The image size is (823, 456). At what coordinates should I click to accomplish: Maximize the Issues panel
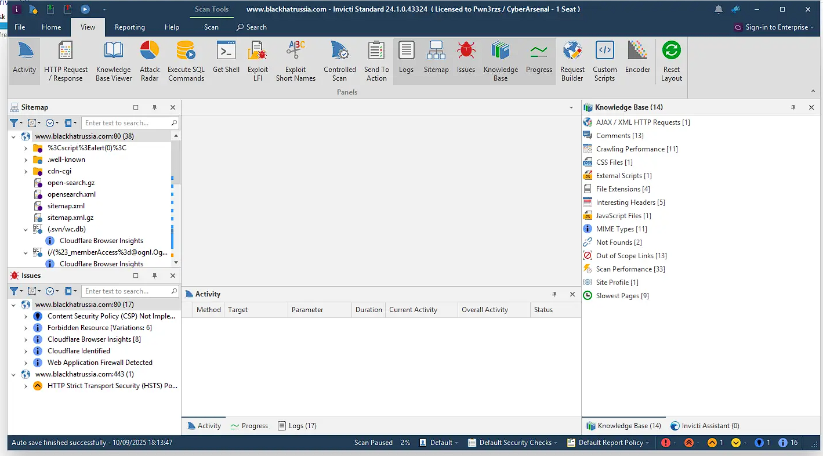tap(136, 276)
